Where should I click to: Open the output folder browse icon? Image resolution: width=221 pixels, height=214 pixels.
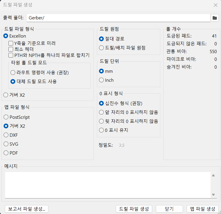pos(215,18)
